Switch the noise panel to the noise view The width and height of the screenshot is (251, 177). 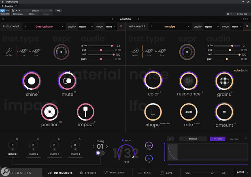[x=237, y=70]
